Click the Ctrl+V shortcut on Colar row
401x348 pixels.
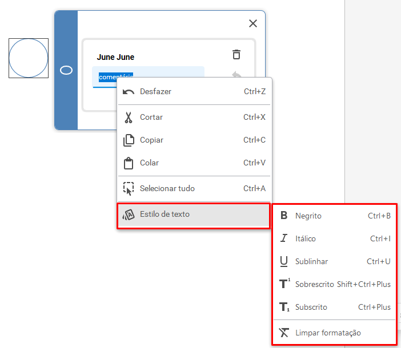tap(254, 163)
